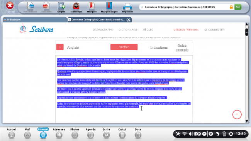Open the ORTHOGRAPHE menu

click(x=103, y=30)
